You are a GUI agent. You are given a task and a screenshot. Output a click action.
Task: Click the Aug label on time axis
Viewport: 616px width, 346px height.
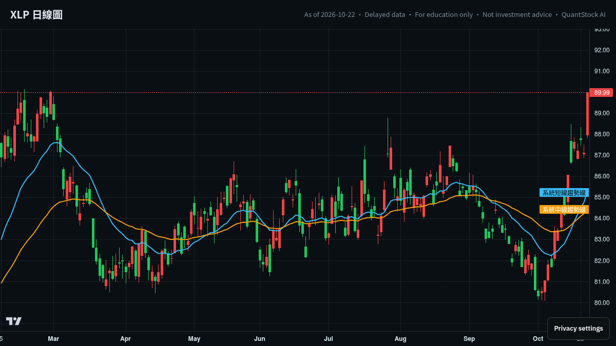pos(400,339)
